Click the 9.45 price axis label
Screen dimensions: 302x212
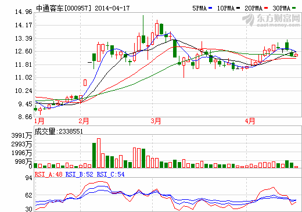pyautogui.click(x=25, y=104)
